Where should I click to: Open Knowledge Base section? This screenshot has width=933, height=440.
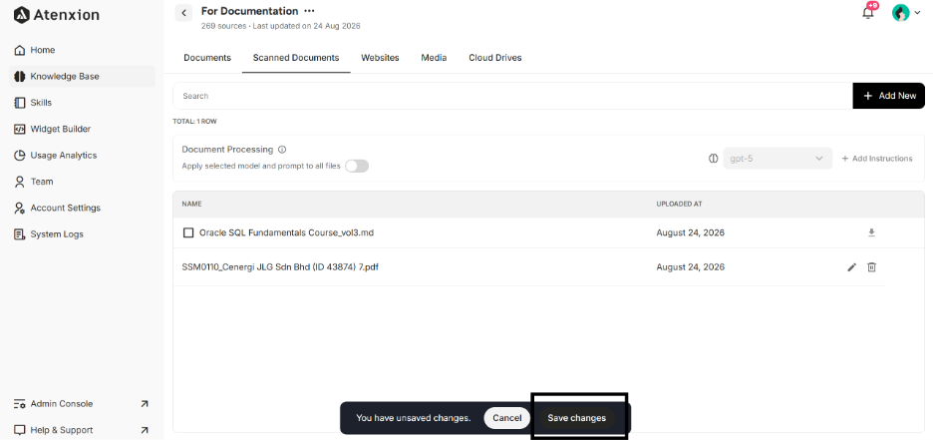(x=82, y=76)
